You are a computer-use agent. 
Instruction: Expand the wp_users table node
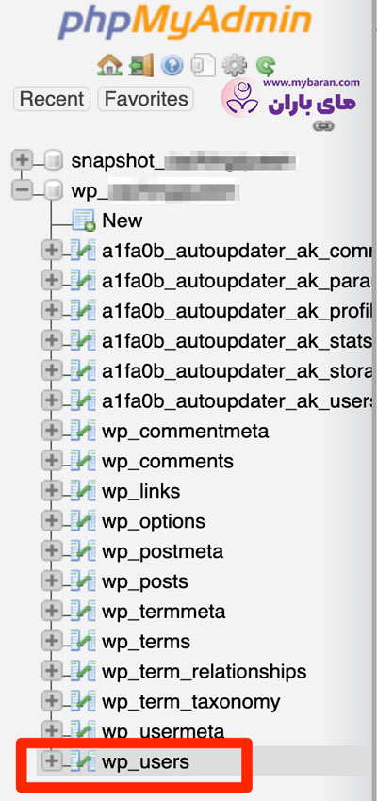point(51,761)
